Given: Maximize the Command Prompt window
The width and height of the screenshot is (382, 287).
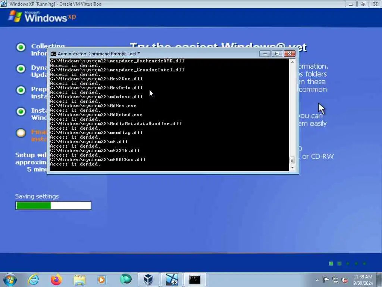Looking at the screenshot, I should click(x=277, y=54).
